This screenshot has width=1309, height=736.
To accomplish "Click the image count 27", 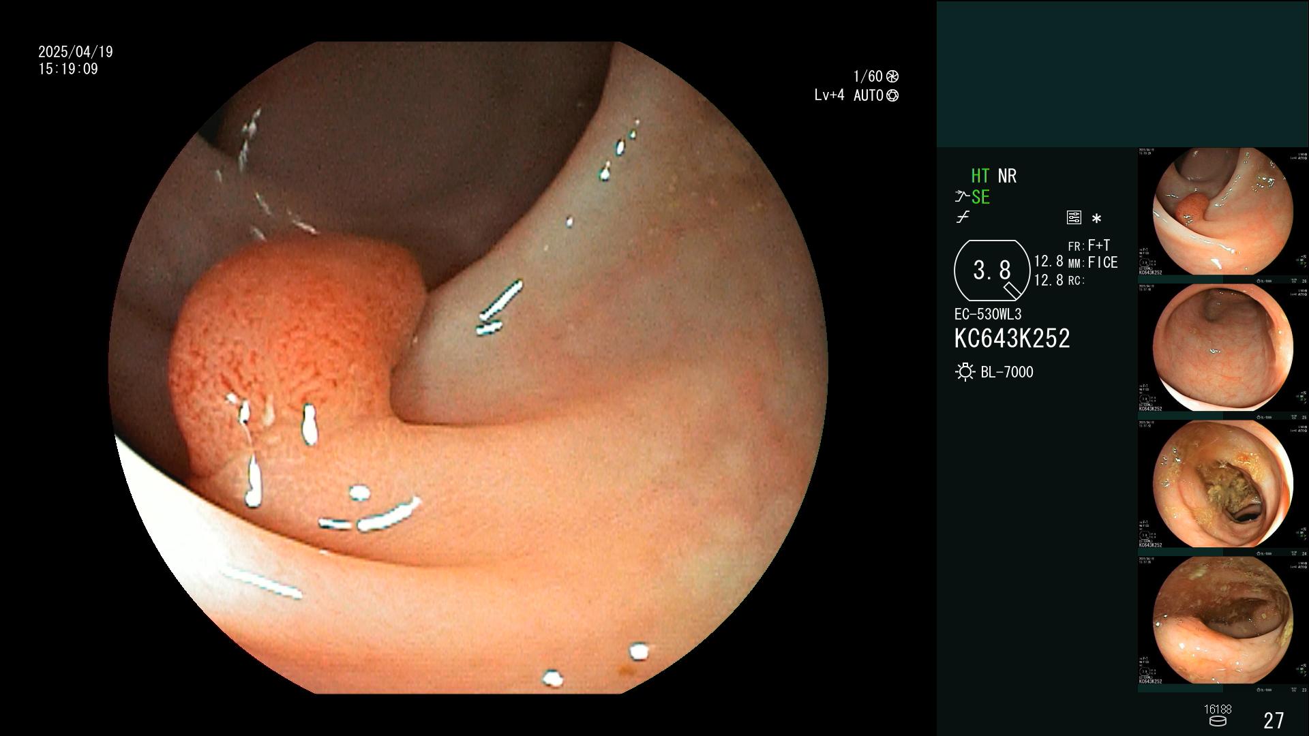I will click(1274, 720).
